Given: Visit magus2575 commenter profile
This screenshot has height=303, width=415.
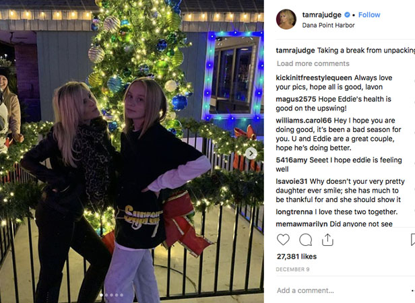Looking at the screenshot, I should [x=296, y=99].
